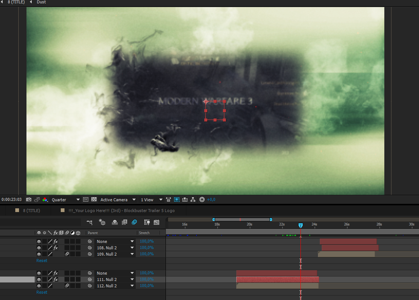419x300 pixels.
Task: Take a snapshot with the camera icon
Action: (x=29, y=199)
